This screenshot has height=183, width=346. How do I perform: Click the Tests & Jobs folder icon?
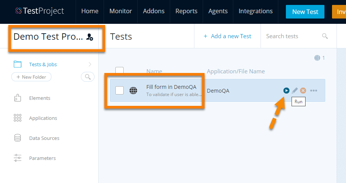[17, 64]
